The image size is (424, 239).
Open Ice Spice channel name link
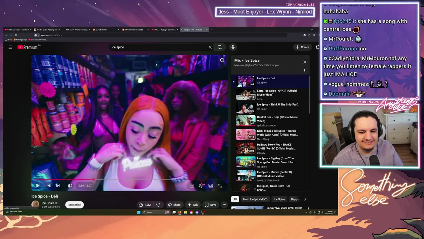[x=48, y=203]
